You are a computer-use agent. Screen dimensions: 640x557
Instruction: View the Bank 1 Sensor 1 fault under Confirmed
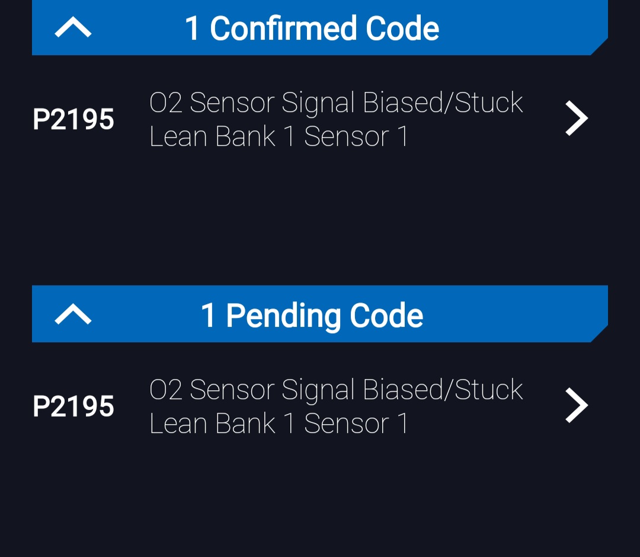[x=279, y=135]
